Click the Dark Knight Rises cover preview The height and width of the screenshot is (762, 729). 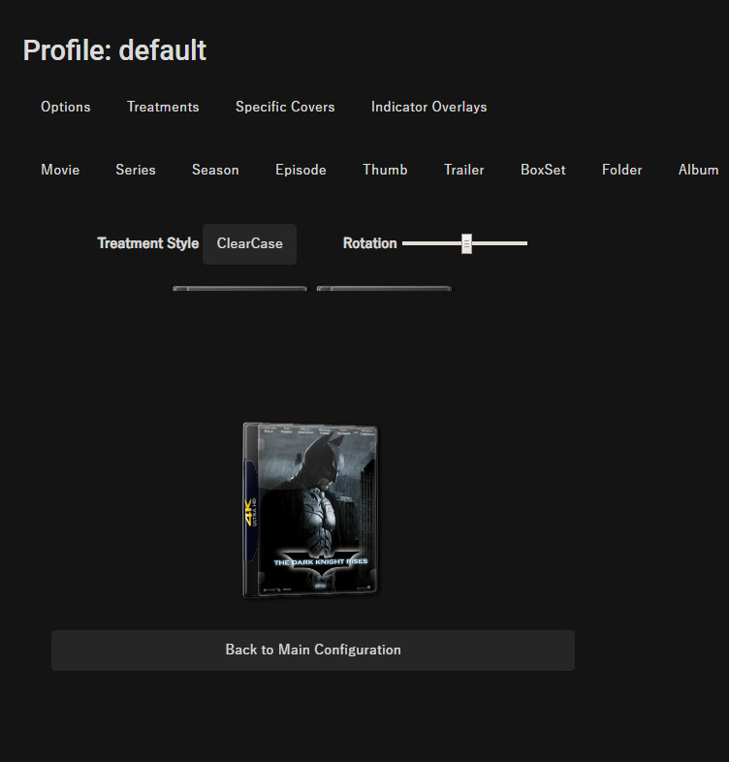coord(310,510)
